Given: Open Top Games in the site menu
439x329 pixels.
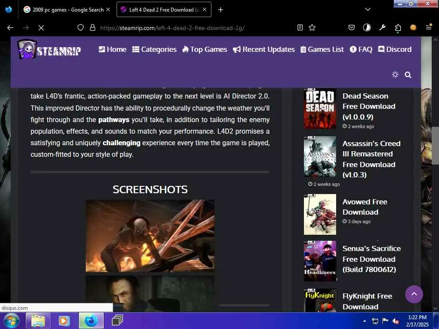Looking at the screenshot, I should [204, 50].
